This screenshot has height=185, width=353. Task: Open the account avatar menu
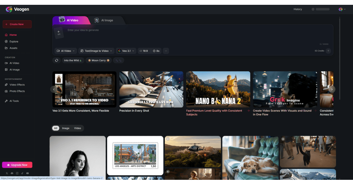coord(342,9)
